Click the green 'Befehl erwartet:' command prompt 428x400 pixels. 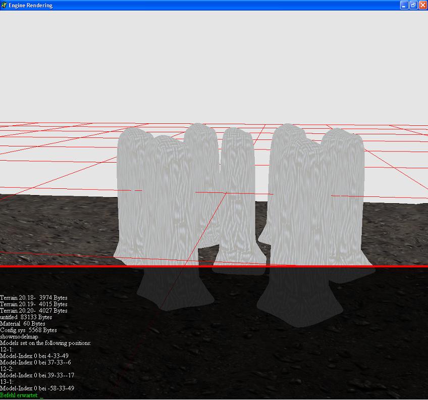(x=19, y=395)
